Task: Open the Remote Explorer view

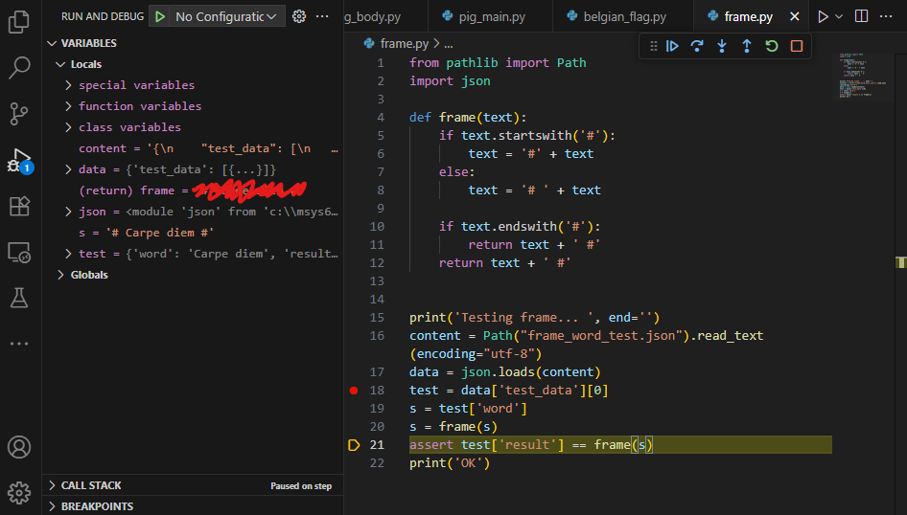Action: pyautogui.click(x=19, y=253)
